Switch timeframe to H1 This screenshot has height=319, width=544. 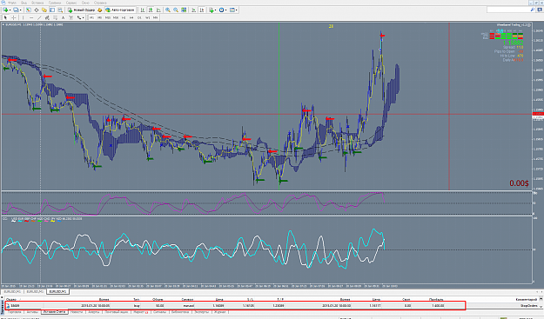[124, 17]
